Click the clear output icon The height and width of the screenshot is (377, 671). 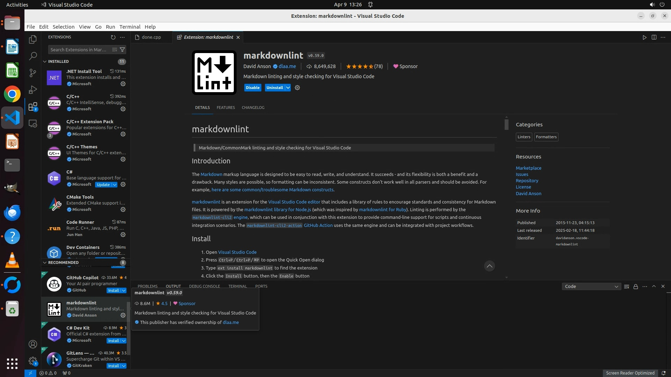627,287
